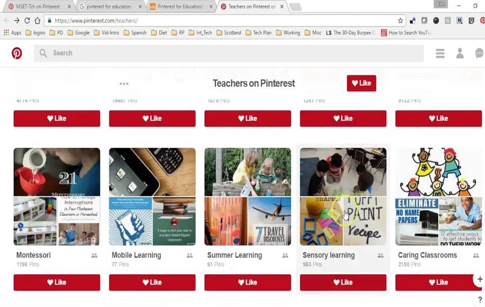Like the Sensory learning board

click(343, 282)
